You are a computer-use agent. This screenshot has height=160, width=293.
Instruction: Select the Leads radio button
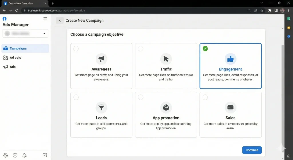point(76,97)
